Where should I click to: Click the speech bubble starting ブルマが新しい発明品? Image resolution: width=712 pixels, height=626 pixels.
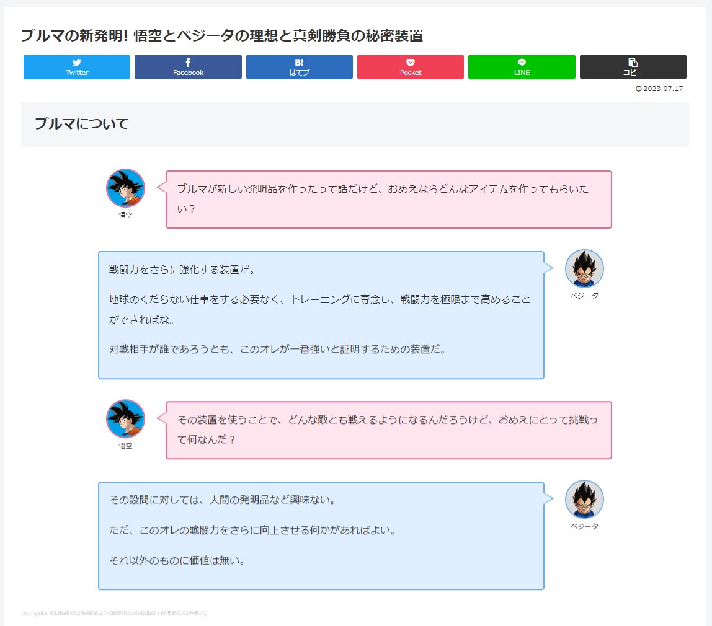389,200
